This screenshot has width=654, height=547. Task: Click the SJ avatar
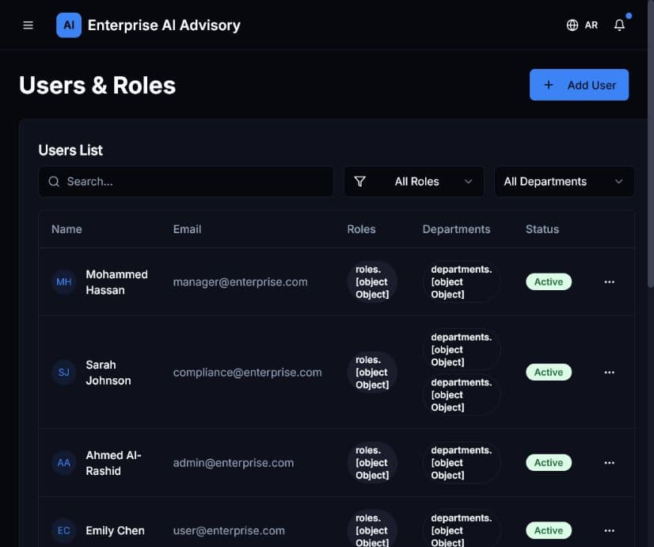[64, 372]
